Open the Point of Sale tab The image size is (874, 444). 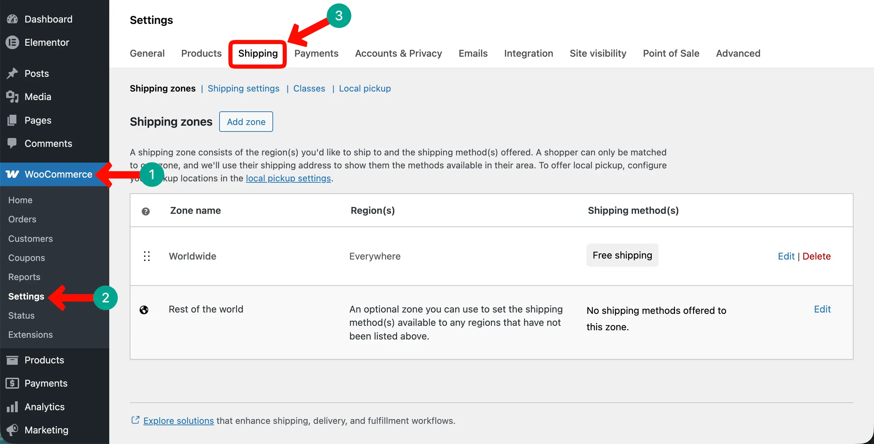coord(671,53)
